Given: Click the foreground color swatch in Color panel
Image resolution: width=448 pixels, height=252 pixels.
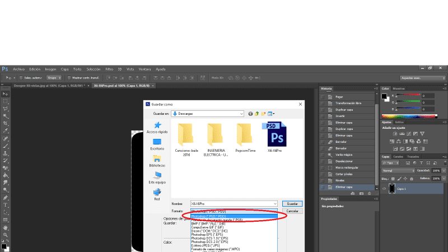Looking at the screenshot, I should click(x=384, y=96).
